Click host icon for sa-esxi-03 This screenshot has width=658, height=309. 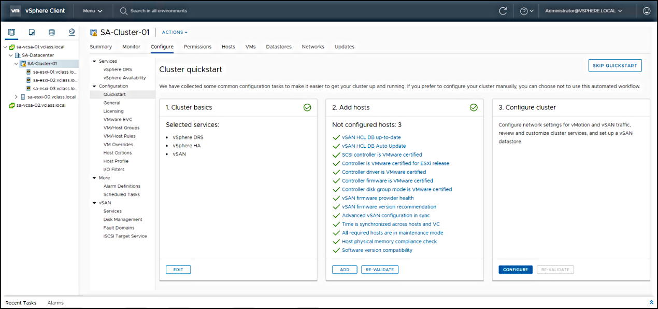pyautogui.click(x=29, y=89)
